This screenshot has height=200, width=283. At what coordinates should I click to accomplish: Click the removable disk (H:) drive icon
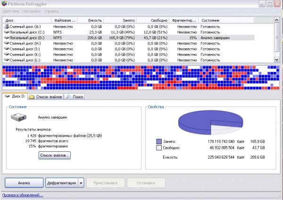point(7,43)
